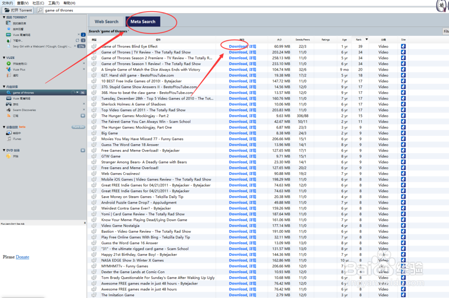Click the Vuze HD network icon under 我的 TORRENT

click(8, 35)
